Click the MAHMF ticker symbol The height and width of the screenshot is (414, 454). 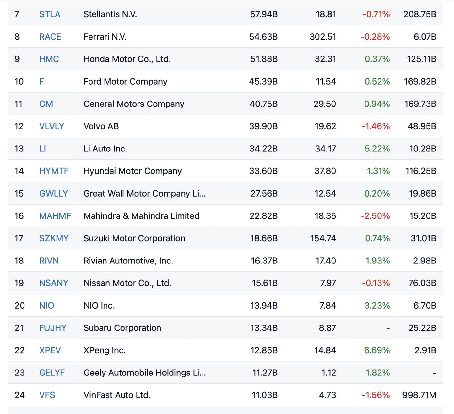55,216
